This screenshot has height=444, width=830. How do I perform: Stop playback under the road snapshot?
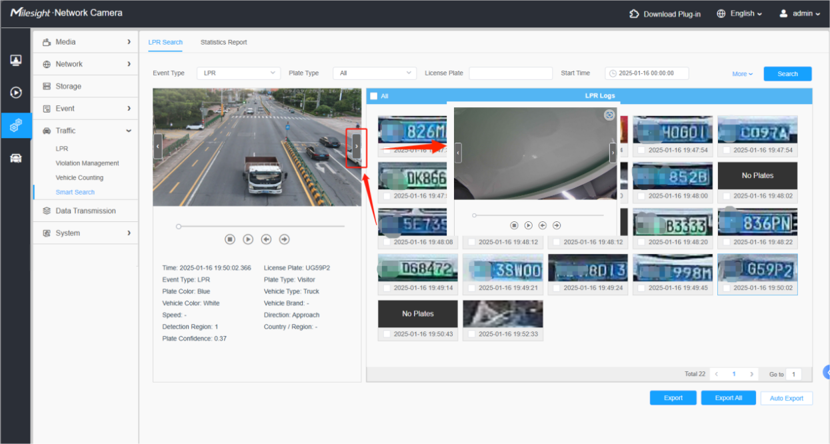tap(230, 239)
